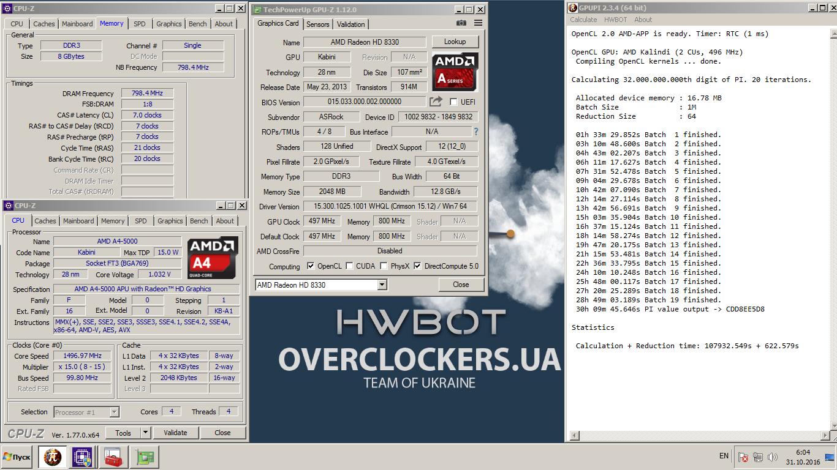Image resolution: width=837 pixels, height=470 pixels.
Task: Open the Processor #1 selection dropdown
Action: pos(114,412)
